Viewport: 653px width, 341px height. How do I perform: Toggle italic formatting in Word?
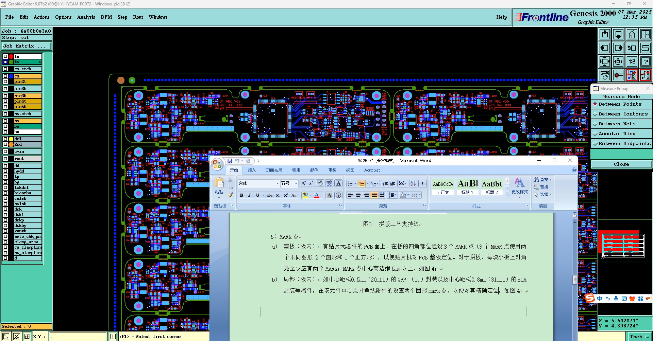click(x=249, y=195)
